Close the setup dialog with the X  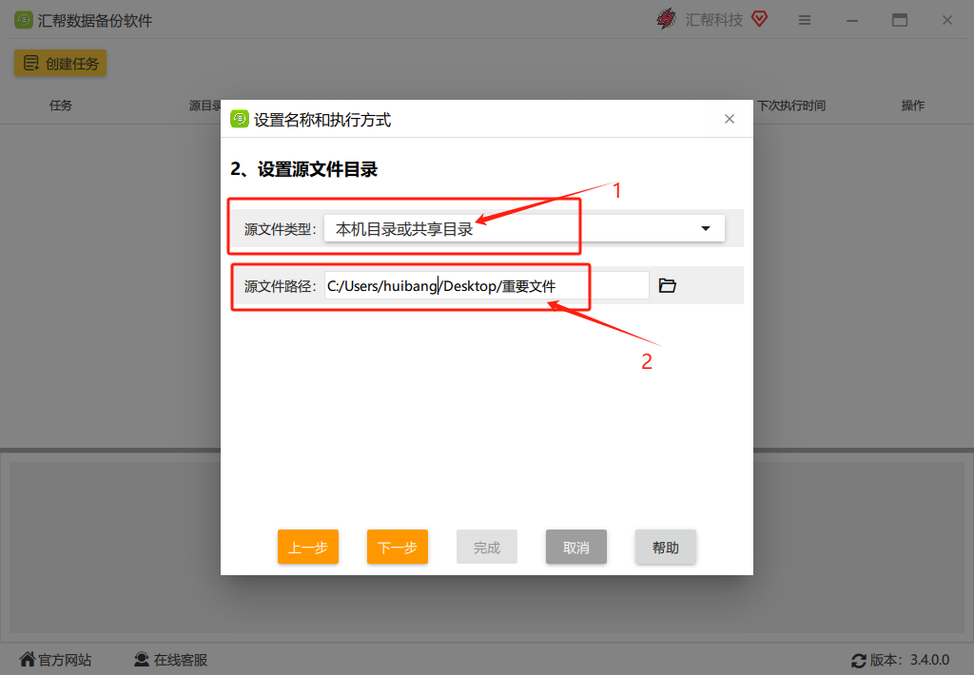(729, 119)
